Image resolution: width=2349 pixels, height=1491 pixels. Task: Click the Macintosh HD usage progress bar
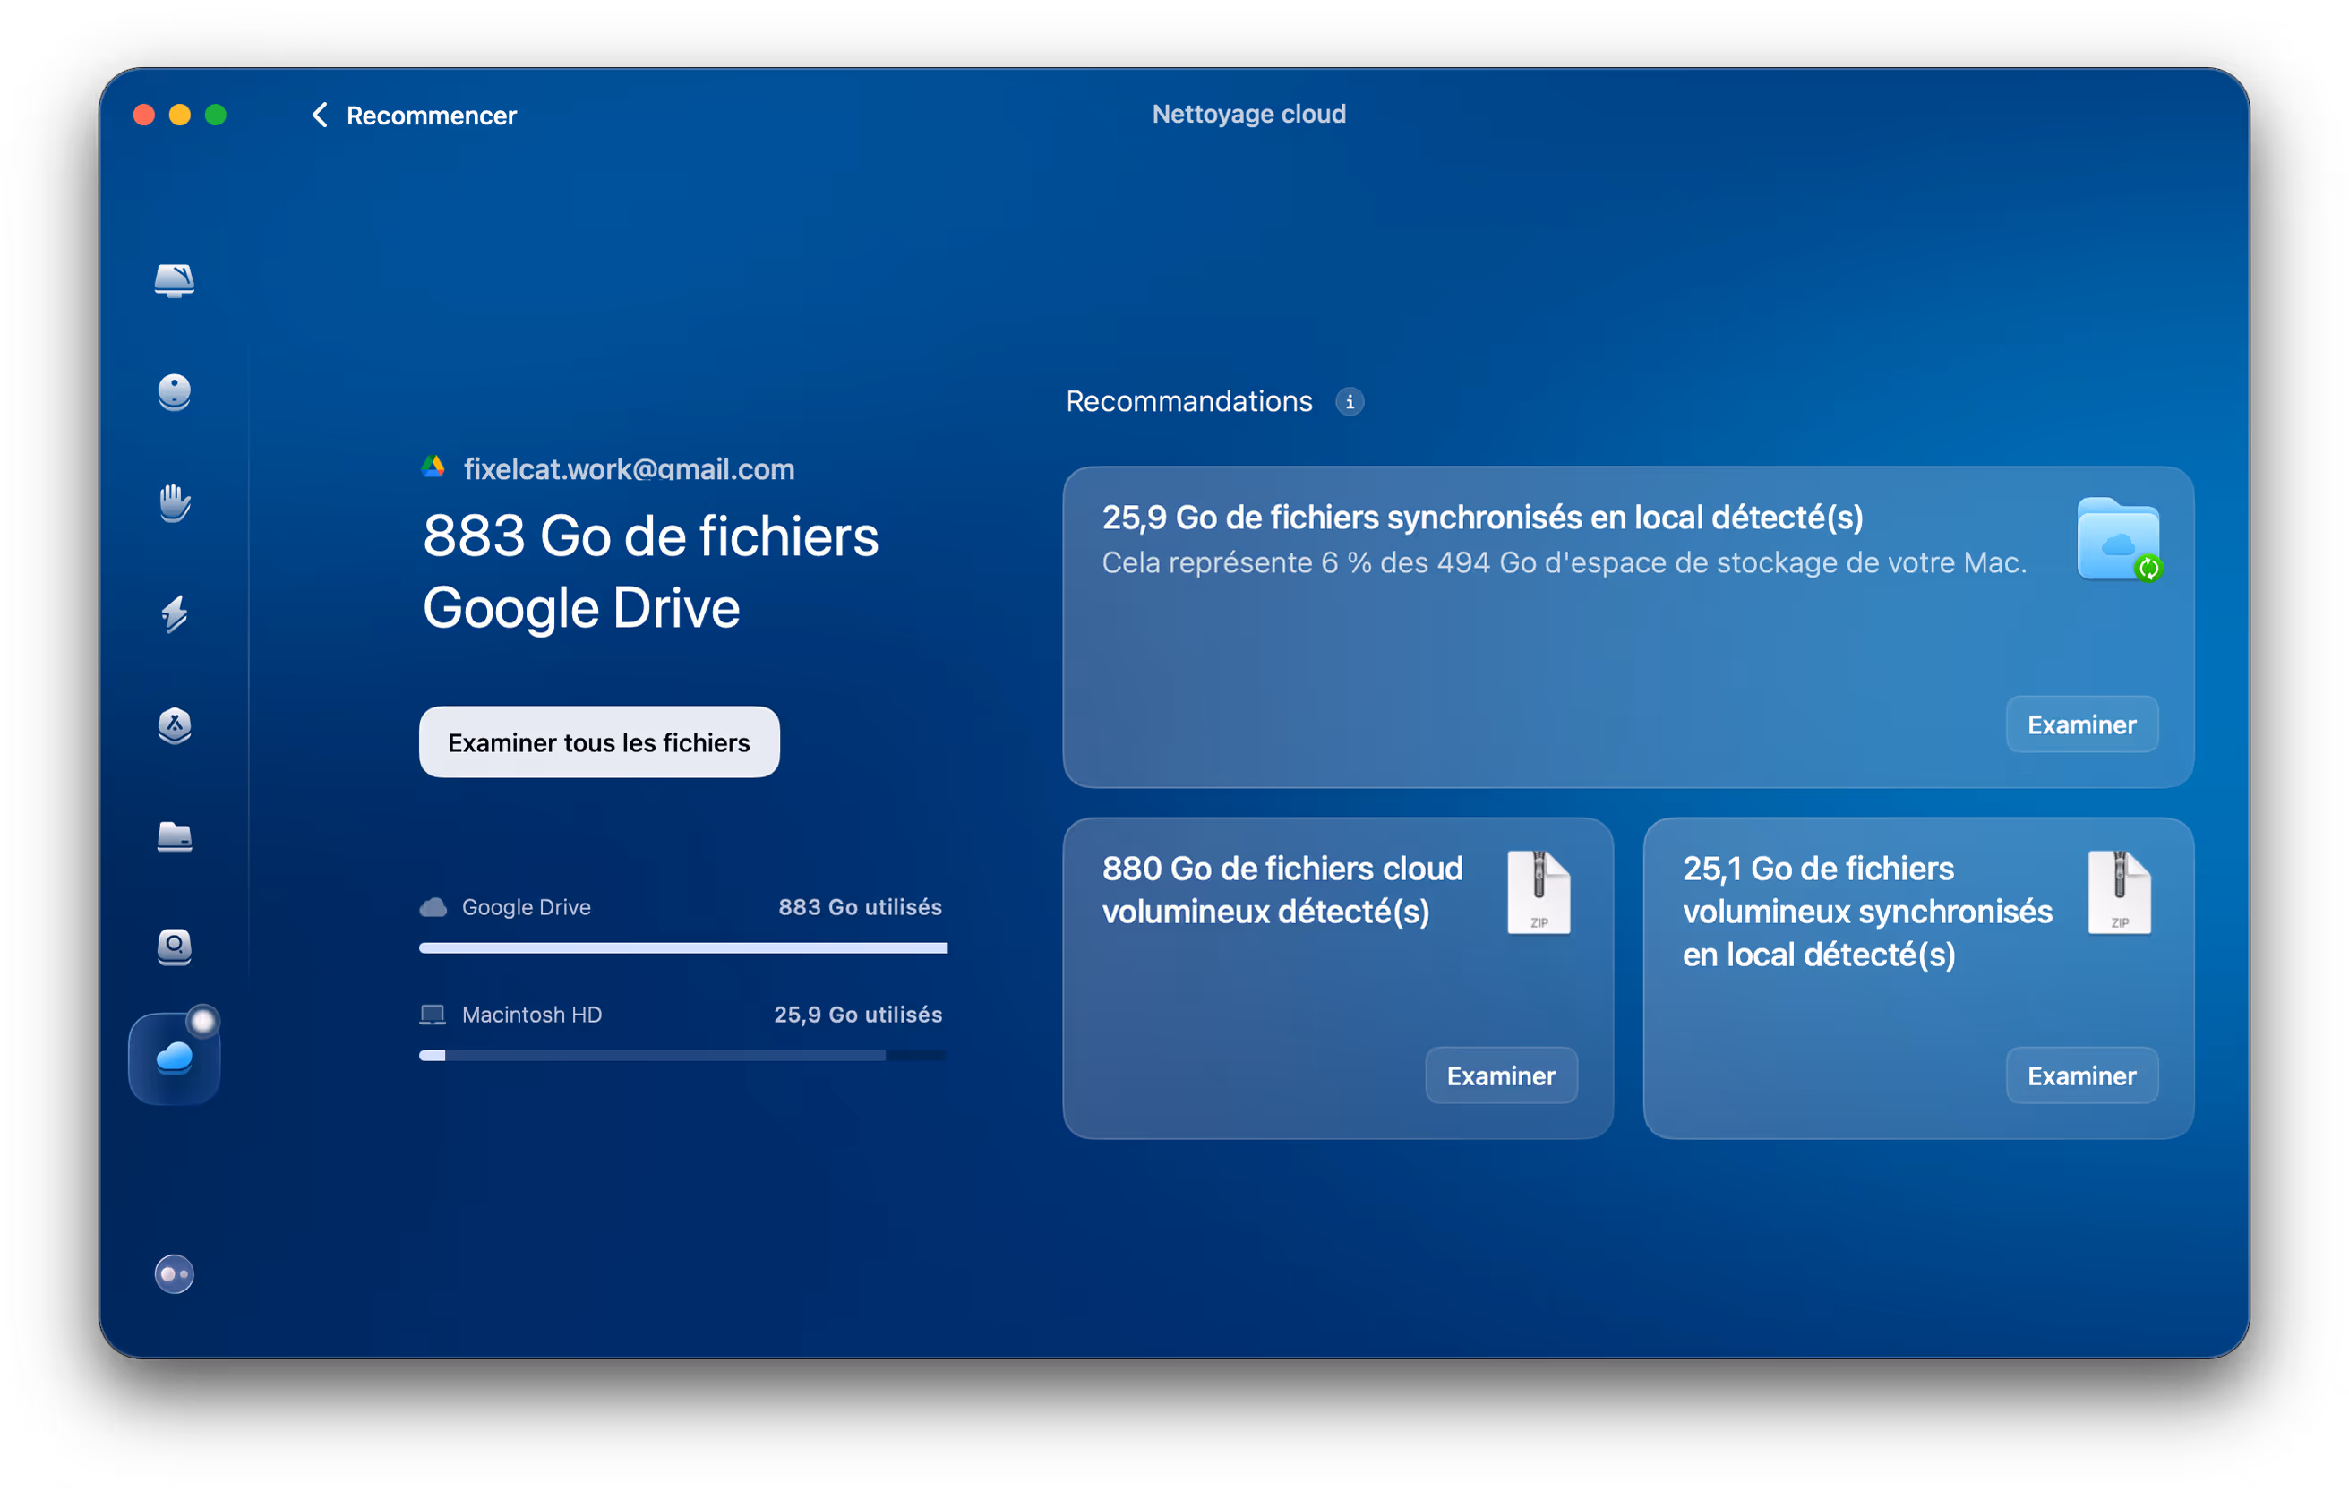pos(682,1055)
